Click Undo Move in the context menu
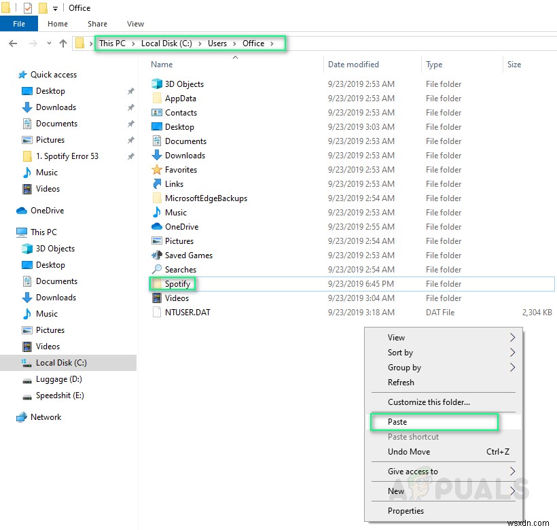Screen dimensions: 557x530 (409, 451)
